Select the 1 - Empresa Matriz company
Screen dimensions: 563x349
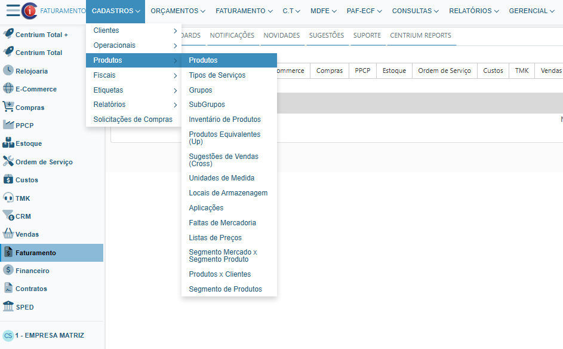point(49,335)
